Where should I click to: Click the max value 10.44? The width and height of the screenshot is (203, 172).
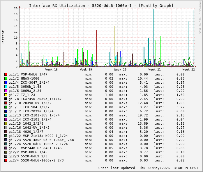[x=143, y=78]
